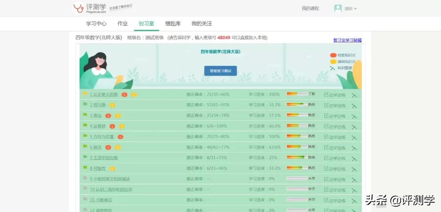This screenshot has width=441, height=212.
Task: Click the folder icon for 4 运算律
Action: tap(85, 125)
